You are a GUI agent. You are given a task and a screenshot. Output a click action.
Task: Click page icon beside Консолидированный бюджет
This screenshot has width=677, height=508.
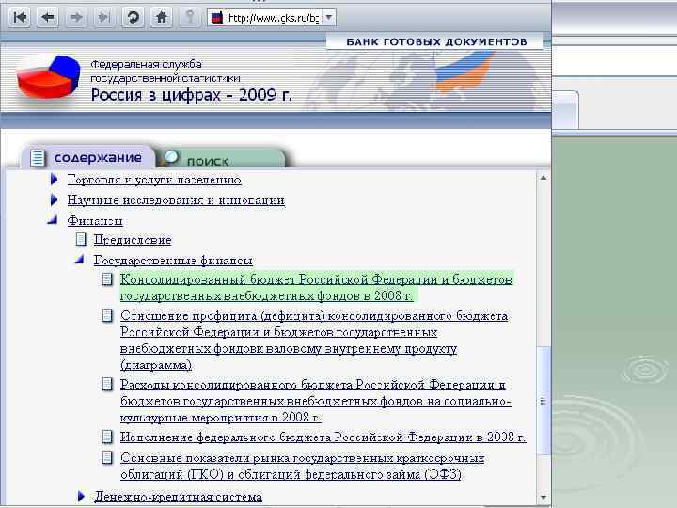pos(107,279)
